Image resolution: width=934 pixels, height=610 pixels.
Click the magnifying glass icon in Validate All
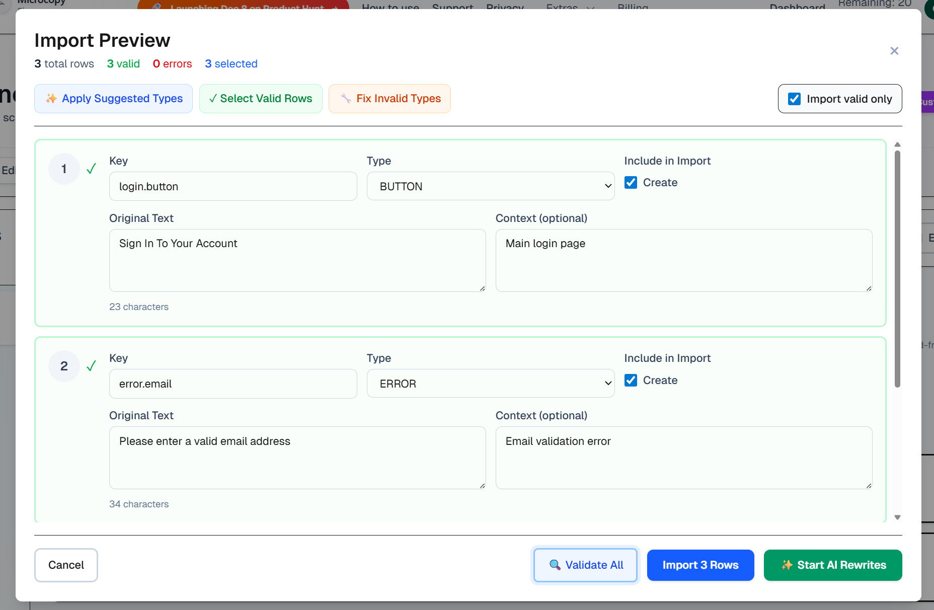tap(555, 565)
